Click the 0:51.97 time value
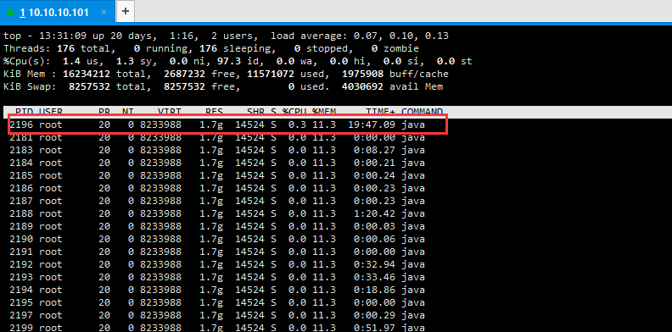The image size is (672, 332). (x=375, y=328)
